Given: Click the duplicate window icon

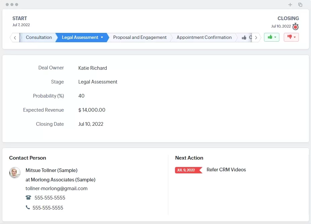Looking at the screenshot, I should pos(300,5).
